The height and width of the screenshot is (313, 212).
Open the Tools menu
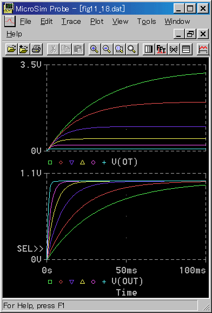pos(147,21)
